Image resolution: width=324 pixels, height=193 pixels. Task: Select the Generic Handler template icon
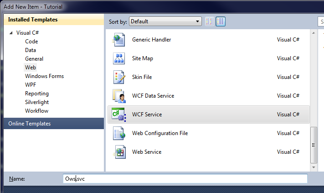(x=118, y=40)
